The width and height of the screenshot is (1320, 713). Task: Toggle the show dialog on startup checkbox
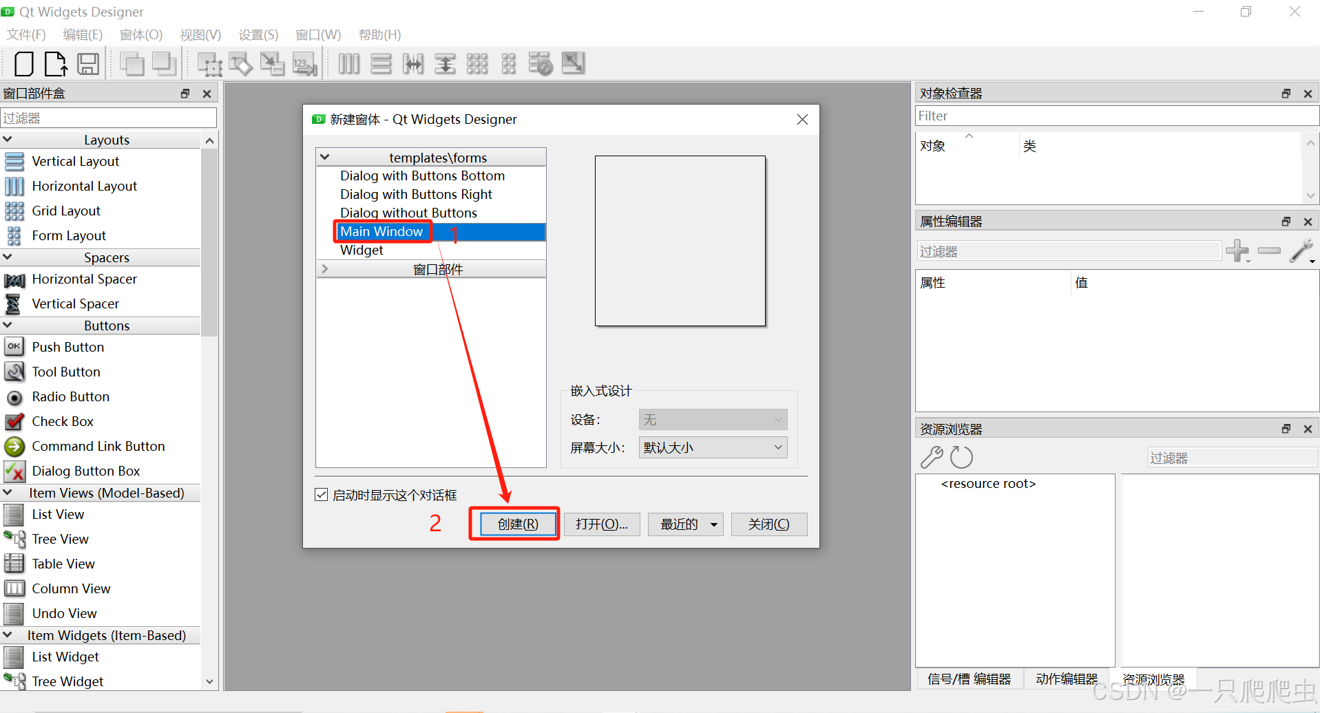(321, 495)
